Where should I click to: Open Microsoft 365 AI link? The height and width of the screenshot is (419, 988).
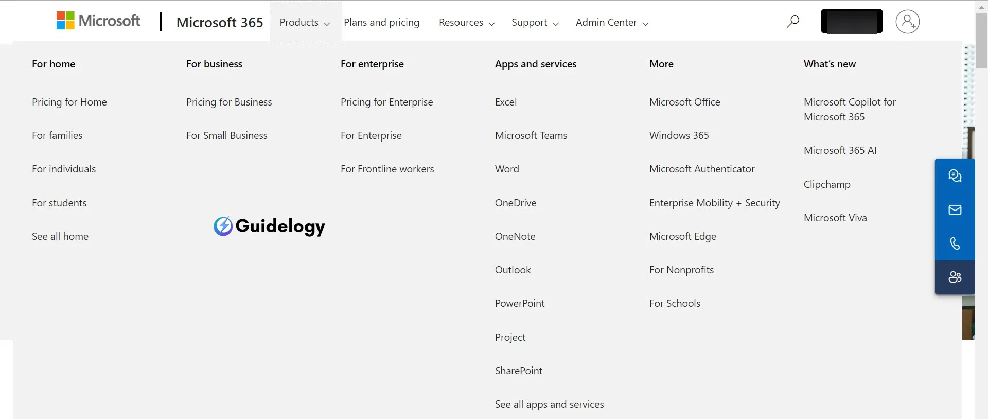pos(840,150)
